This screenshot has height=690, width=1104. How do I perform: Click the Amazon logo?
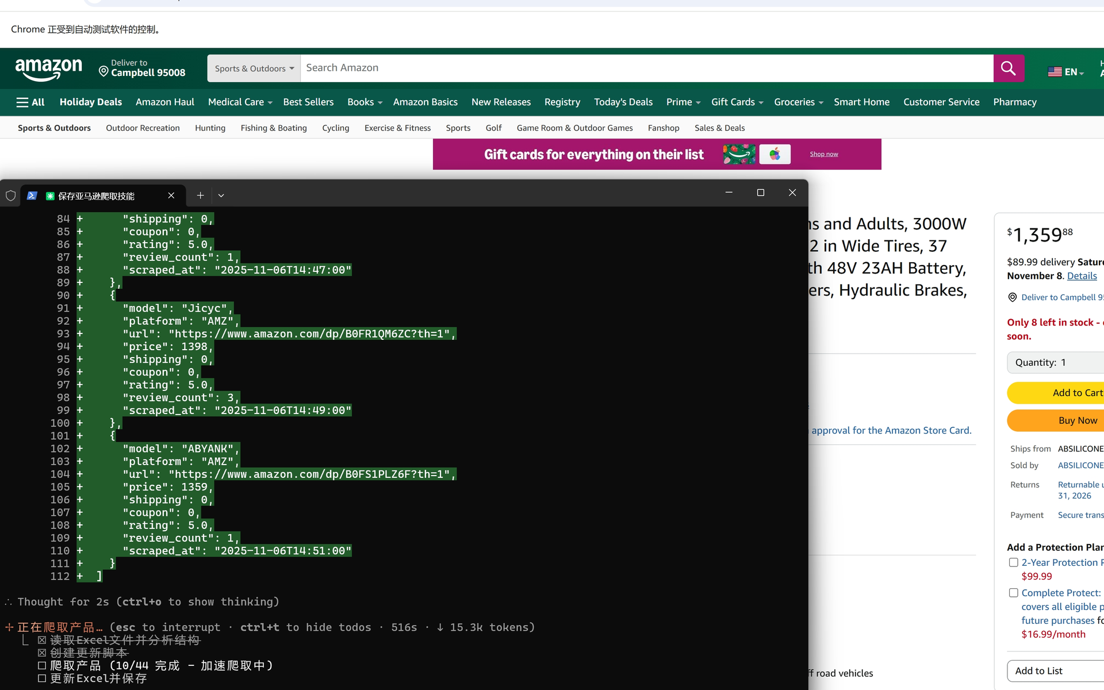[49, 69]
